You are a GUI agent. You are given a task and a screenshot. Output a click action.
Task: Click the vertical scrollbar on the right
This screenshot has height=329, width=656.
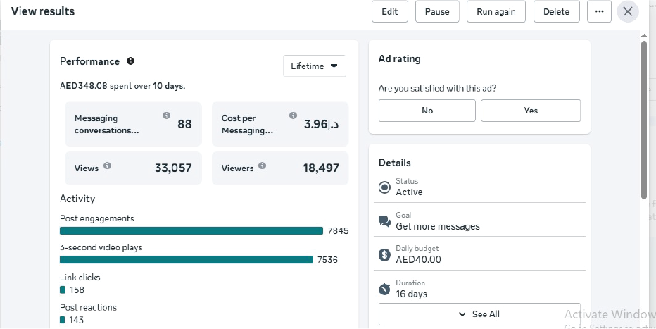(643, 120)
